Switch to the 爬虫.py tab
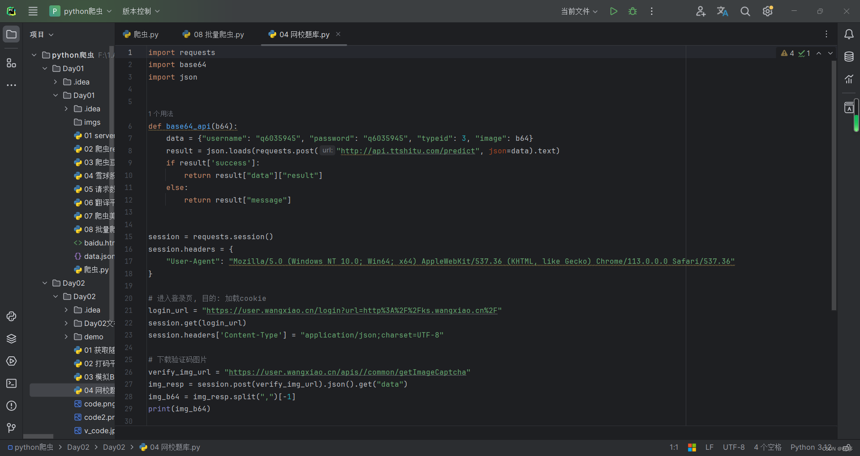 point(141,34)
